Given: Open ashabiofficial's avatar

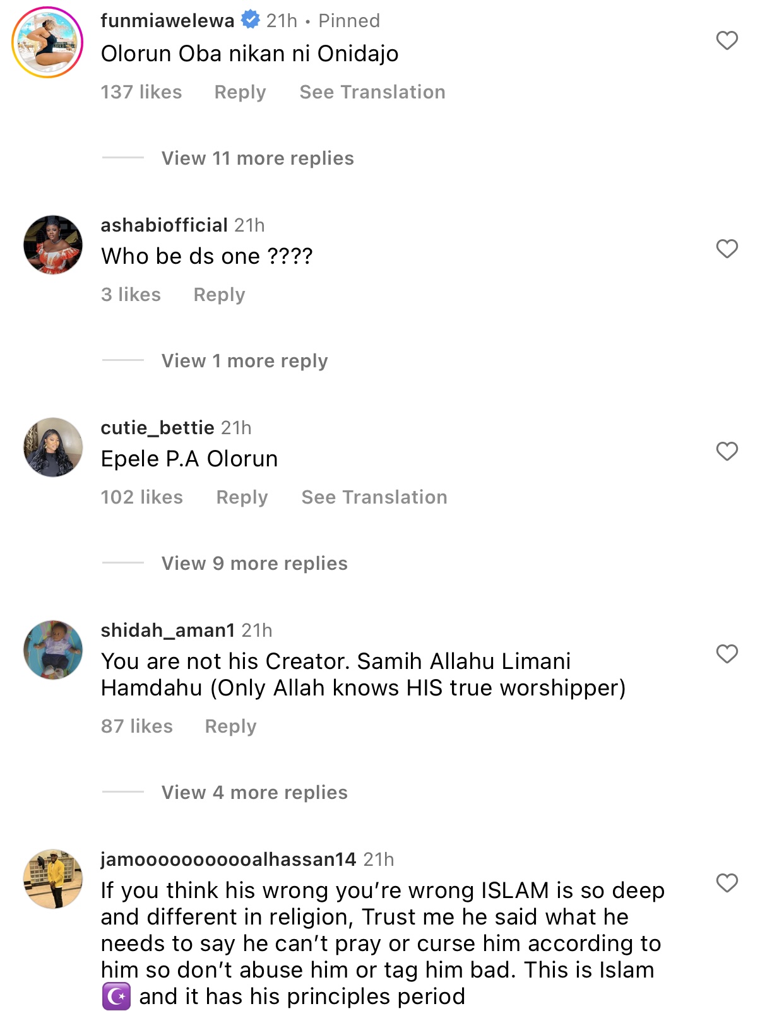Looking at the screenshot, I should click(53, 245).
